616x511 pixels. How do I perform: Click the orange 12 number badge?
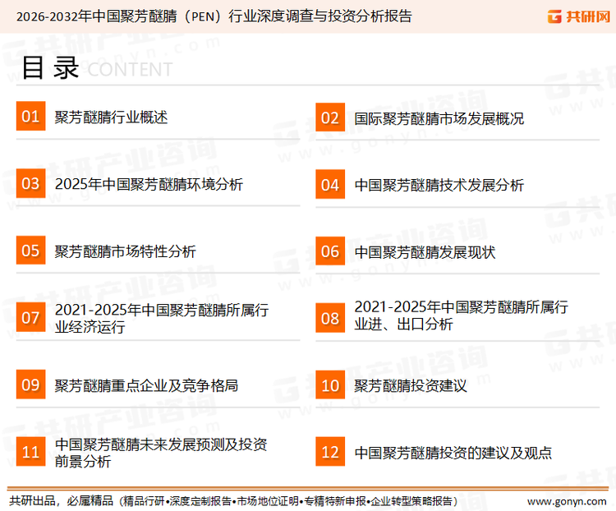pyautogui.click(x=330, y=452)
